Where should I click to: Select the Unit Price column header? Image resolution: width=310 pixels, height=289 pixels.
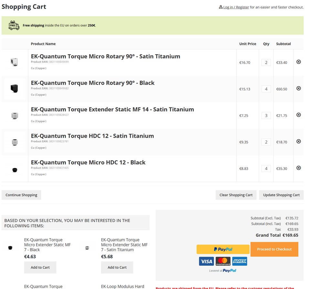[x=248, y=44]
